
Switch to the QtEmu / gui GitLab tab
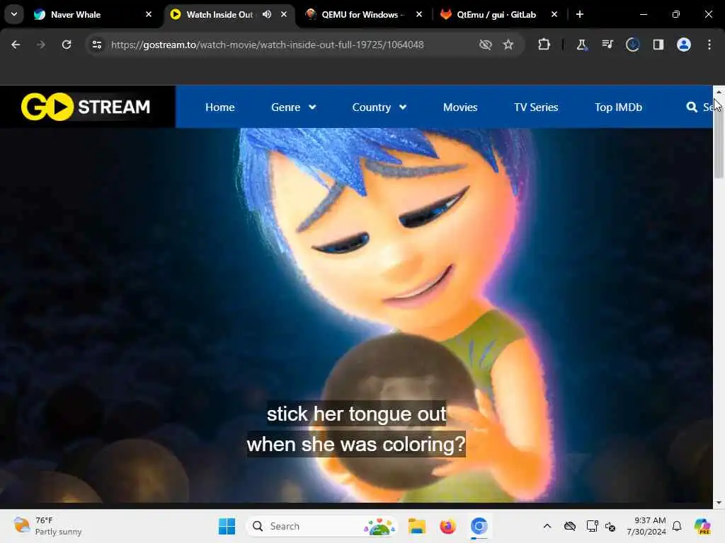pos(496,14)
